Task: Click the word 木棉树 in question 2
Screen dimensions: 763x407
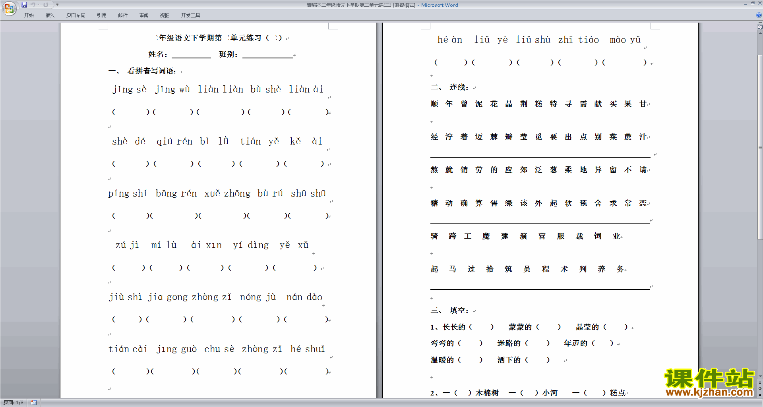Action: [x=487, y=393]
